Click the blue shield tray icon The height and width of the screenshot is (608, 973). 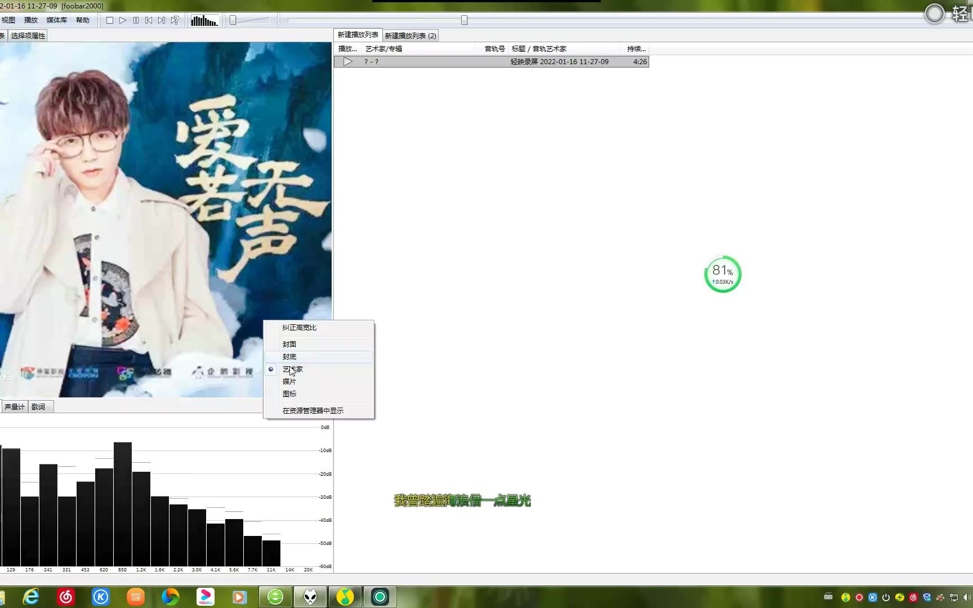click(x=926, y=597)
